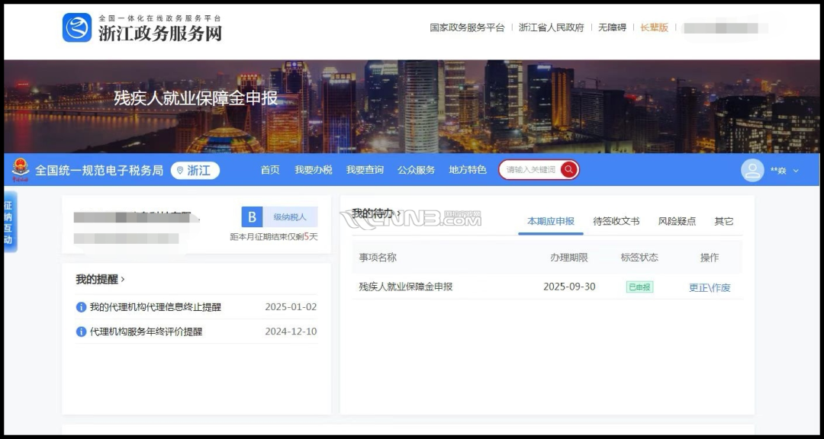Open the 我要办税 menu
This screenshot has height=439, width=824.
[x=314, y=170]
